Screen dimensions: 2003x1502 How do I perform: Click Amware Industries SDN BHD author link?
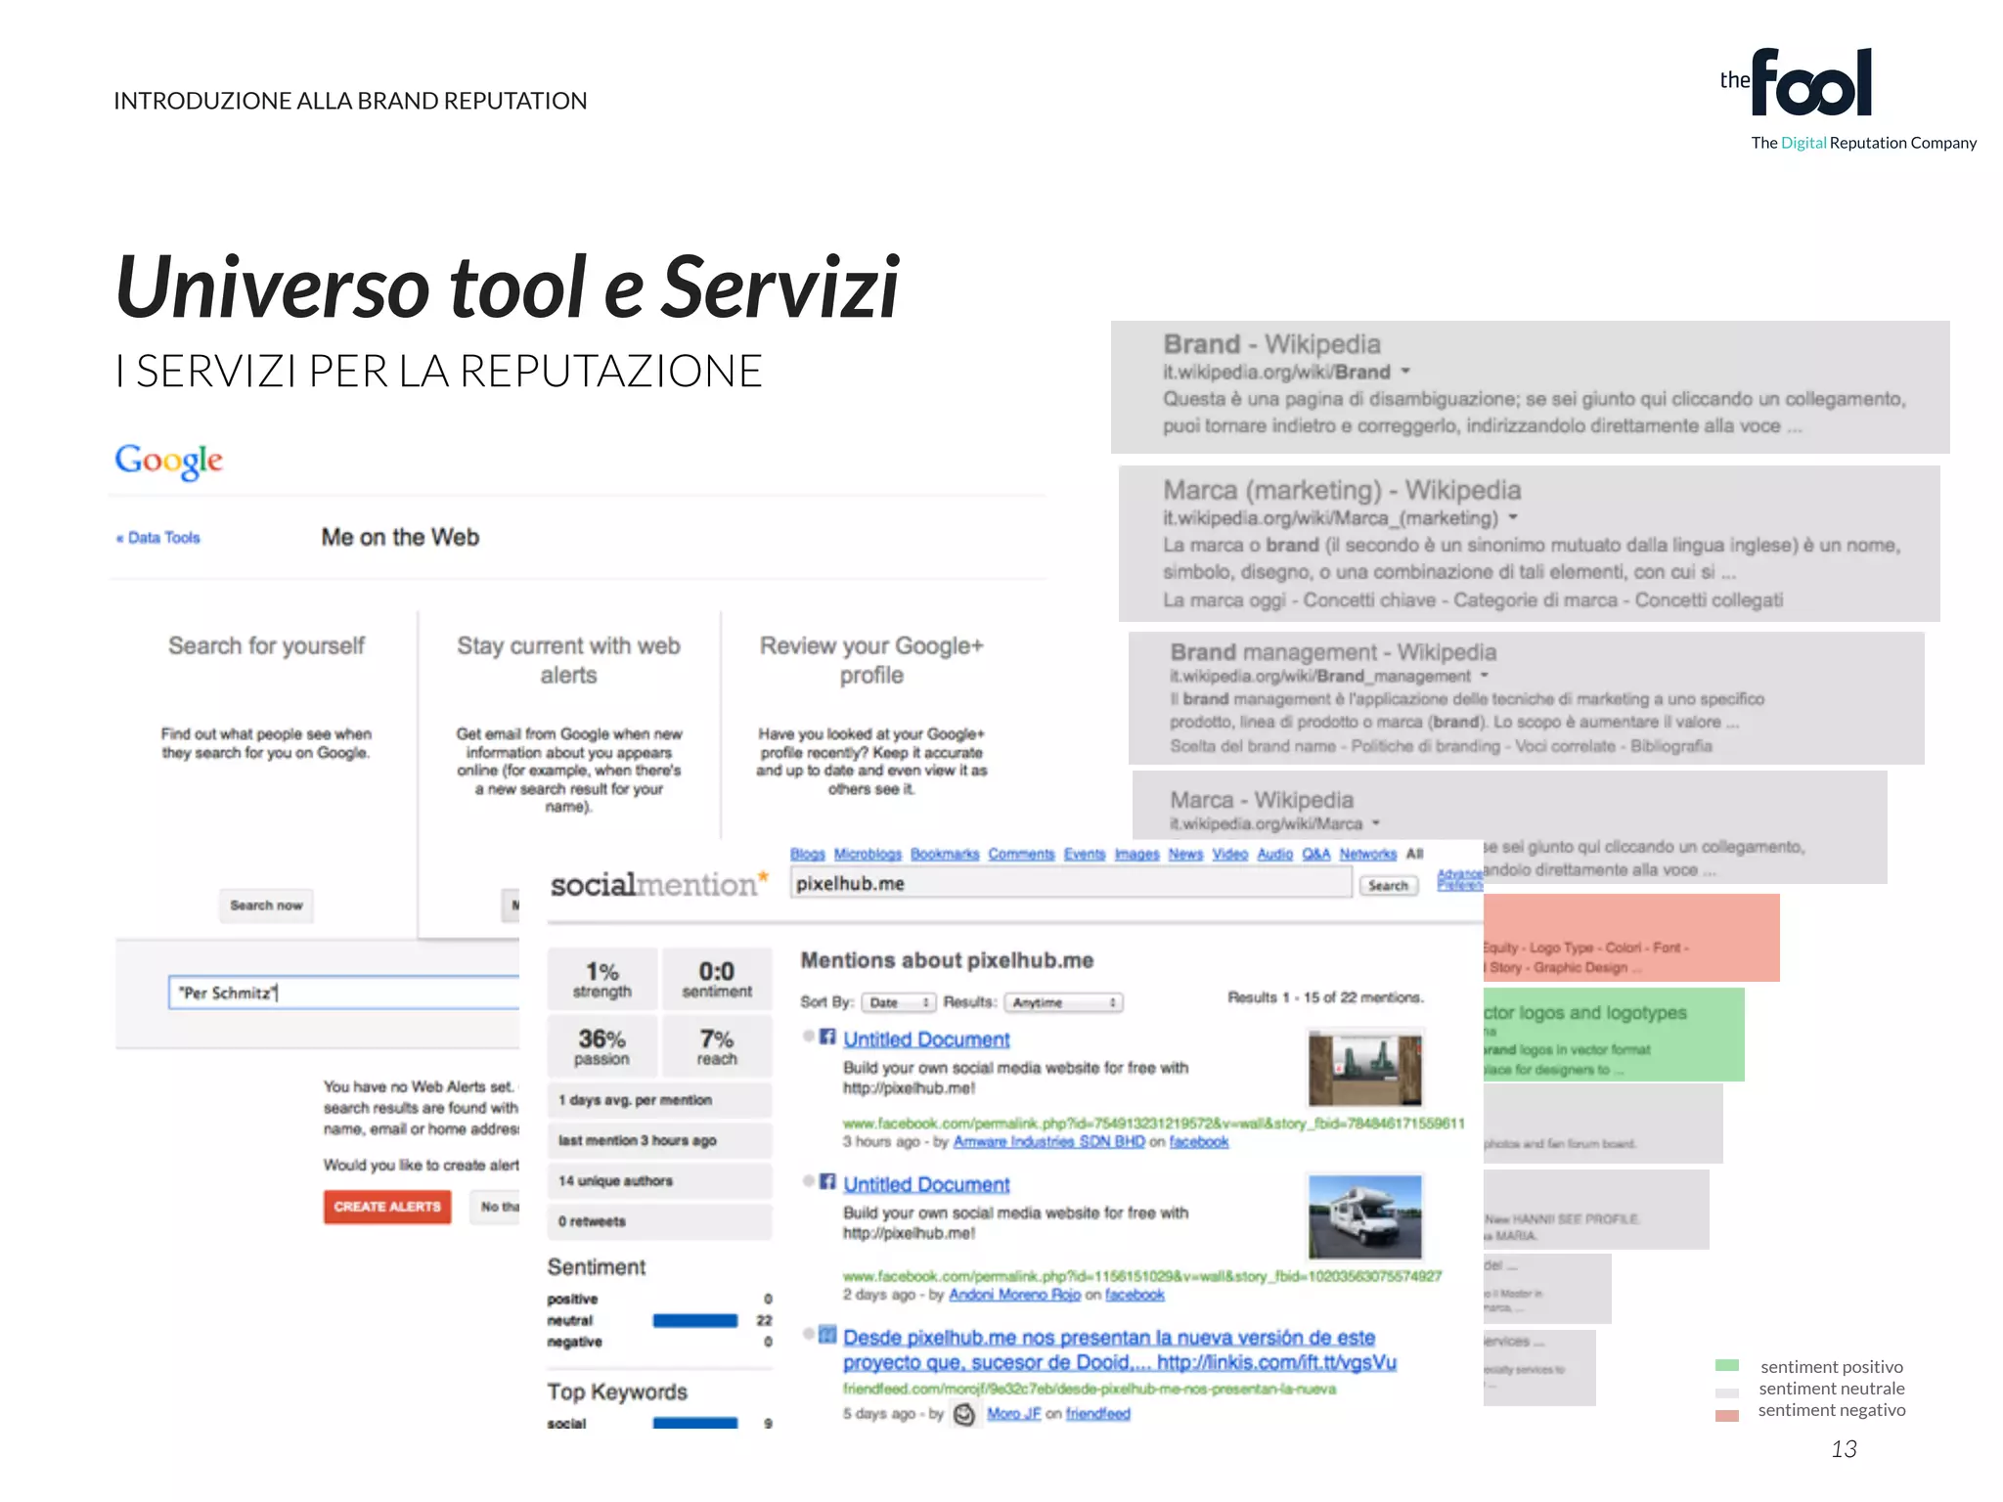(x=1048, y=1142)
